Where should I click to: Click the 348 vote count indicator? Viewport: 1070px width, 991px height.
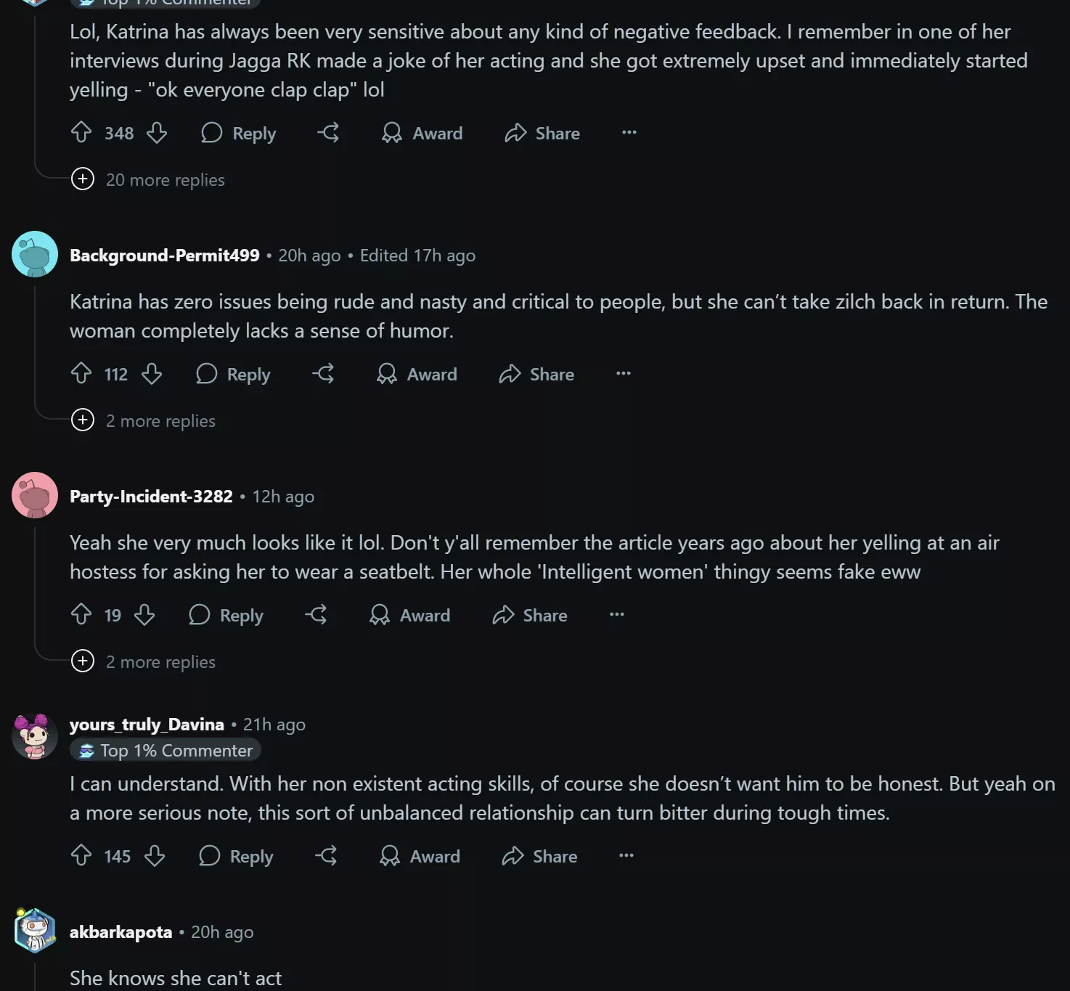[x=118, y=133]
